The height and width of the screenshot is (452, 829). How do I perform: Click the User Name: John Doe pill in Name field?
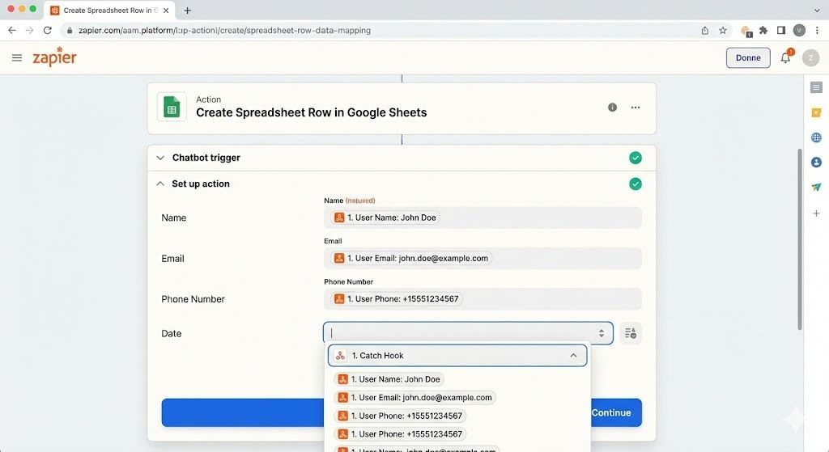pyautogui.click(x=385, y=218)
